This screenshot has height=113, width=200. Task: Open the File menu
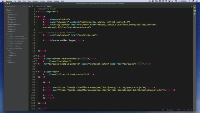(15, 1)
